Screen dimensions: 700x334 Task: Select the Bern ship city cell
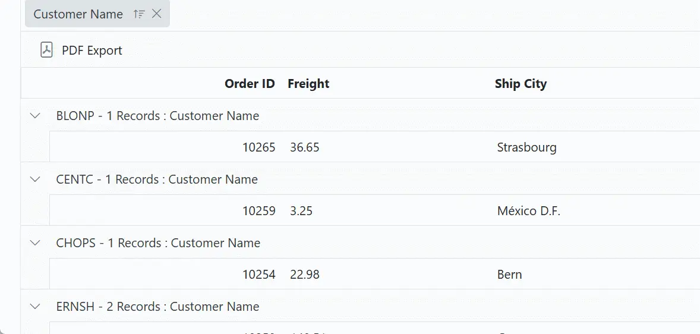[x=509, y=275]
